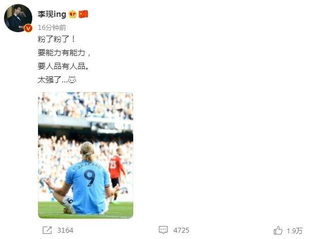
Task: Click the crown membership icon
Action: point(73,14)
